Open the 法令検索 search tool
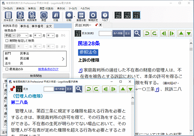 point(20,16)
